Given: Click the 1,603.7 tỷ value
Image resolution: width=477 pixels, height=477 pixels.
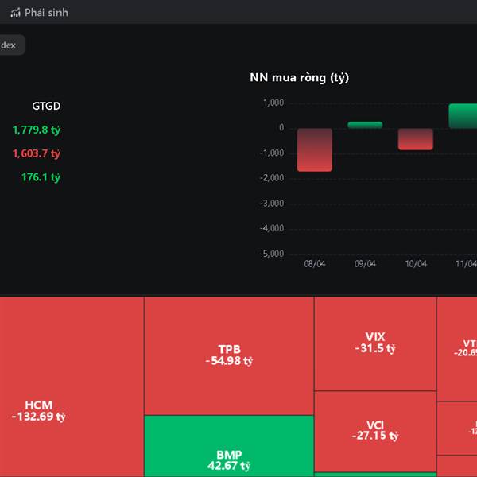Looking at the screenshot, I should click(x=37, y=153).
